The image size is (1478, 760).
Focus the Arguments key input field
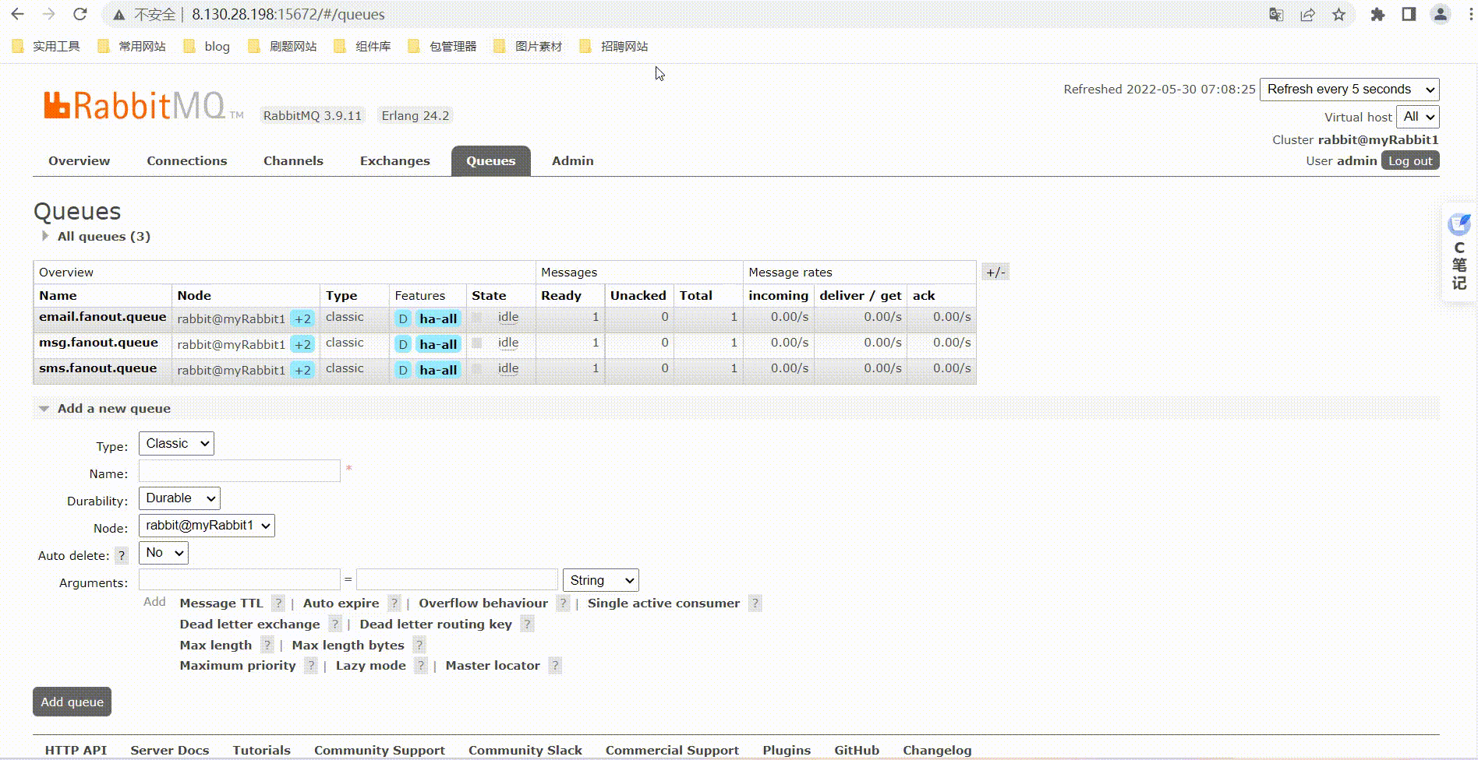pyautogui.click(x=239, y=579)
